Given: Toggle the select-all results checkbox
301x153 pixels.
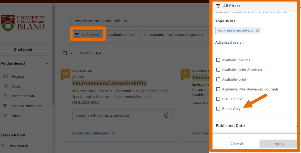Looking at the screenshot, I should tap(65, 53).
